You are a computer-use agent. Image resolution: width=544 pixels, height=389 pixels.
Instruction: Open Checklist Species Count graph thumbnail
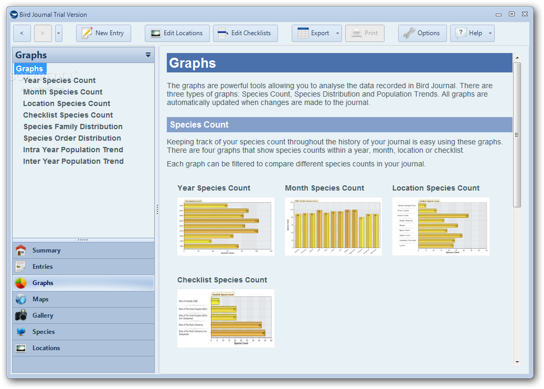pyautogui.click(x=226, y=318)
